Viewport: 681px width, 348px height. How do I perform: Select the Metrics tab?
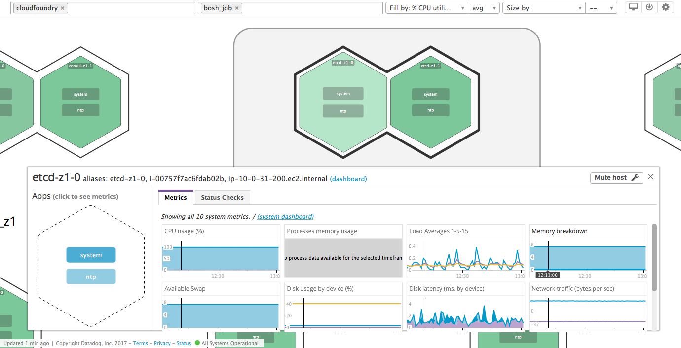pos(175,197)
